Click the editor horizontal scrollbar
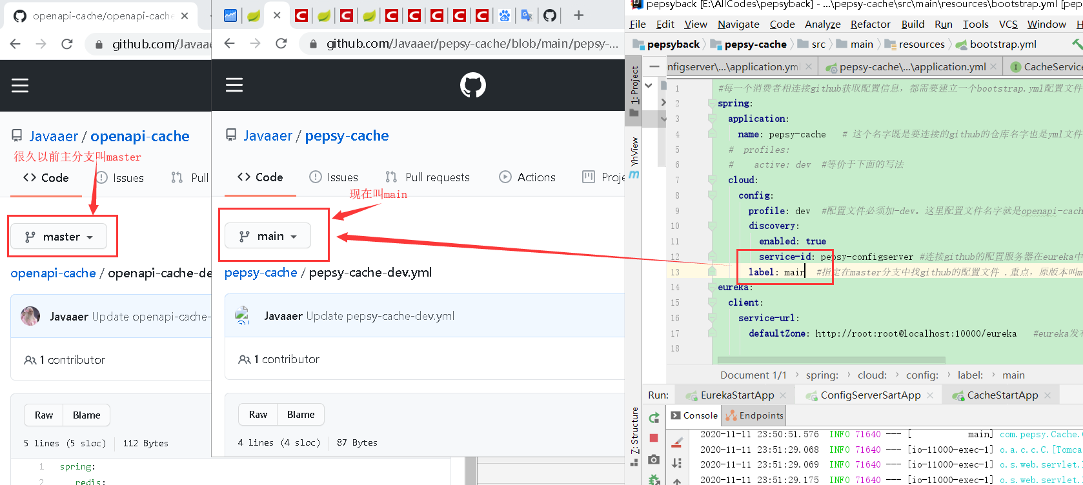1083x485 pixels. pos(831,360)
